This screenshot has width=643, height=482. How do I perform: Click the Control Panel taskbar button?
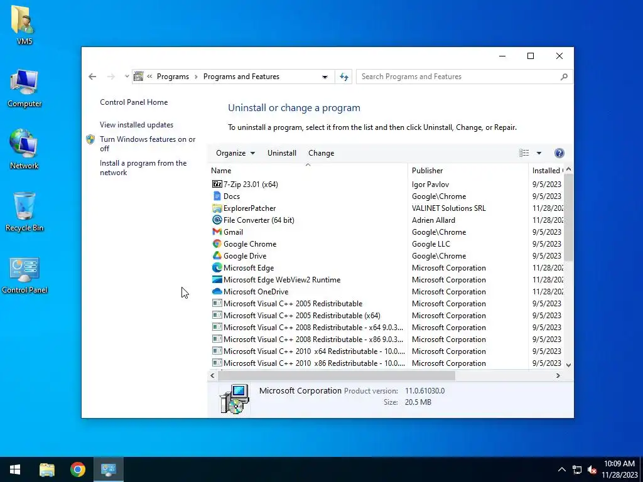[108, 469]
